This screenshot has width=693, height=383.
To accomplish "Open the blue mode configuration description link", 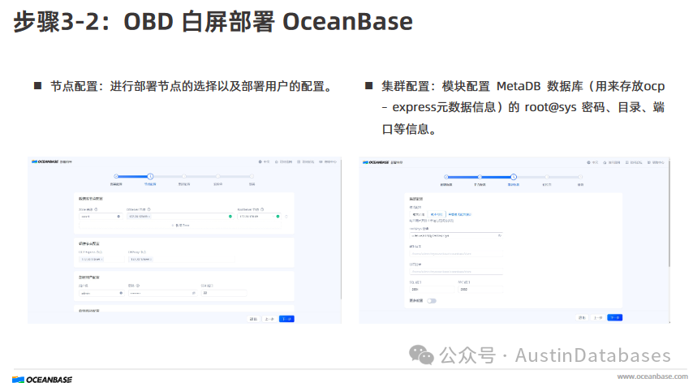I will (459, 214).
